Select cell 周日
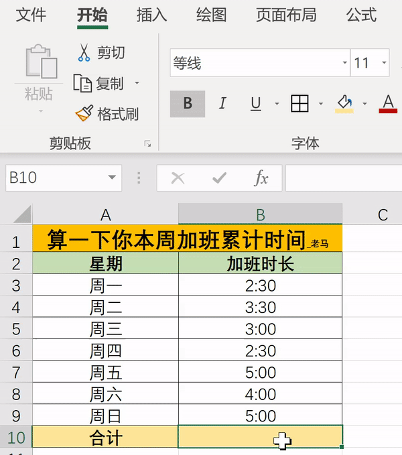The image size is (402, 455). (x=106, y=415)
